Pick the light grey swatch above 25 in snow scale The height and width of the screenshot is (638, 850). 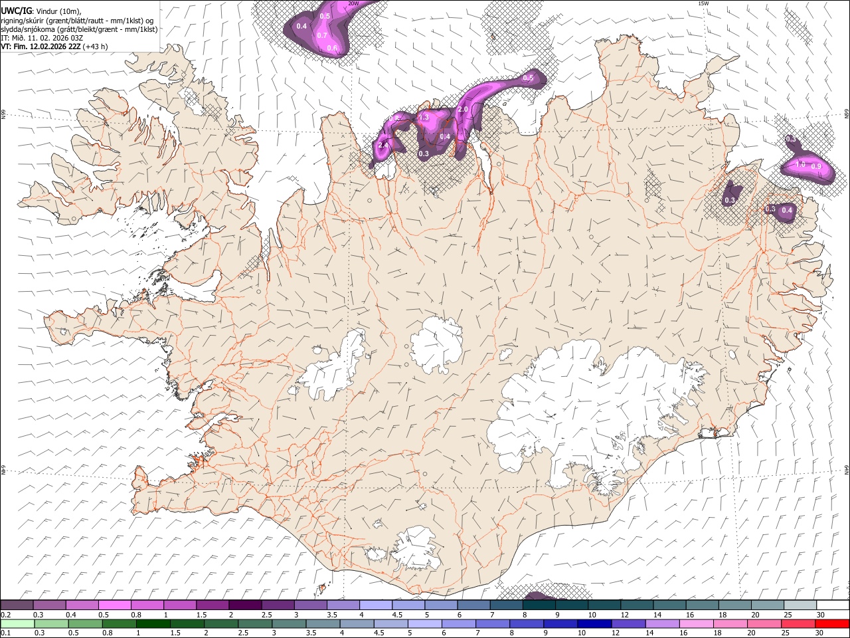click(800, 605)
